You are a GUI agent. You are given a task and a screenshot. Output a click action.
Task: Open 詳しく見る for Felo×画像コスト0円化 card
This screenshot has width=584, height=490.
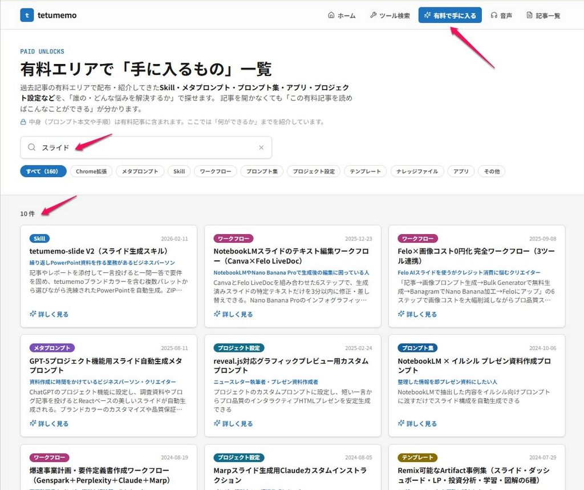tap(417, 314)
